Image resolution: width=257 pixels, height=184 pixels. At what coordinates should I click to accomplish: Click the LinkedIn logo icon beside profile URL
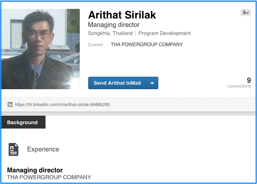pos(10,104)
